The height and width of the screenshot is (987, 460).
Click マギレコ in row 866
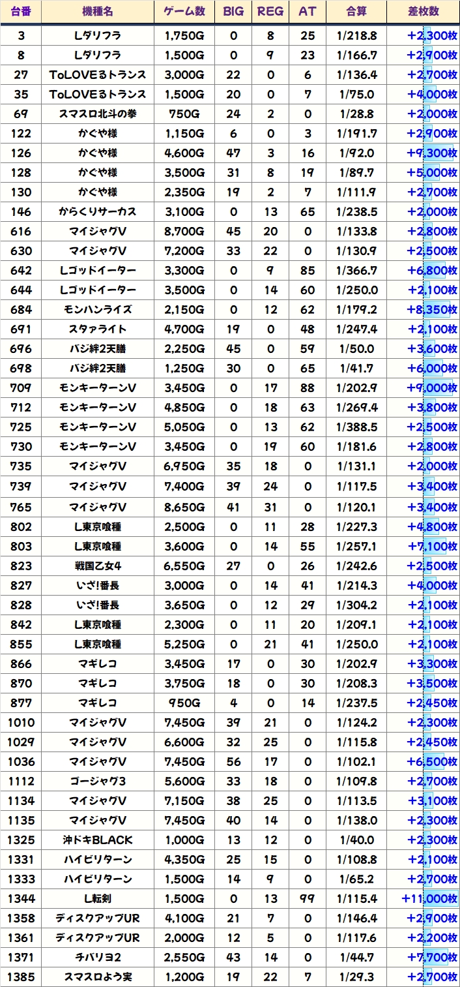pos(98,663)
